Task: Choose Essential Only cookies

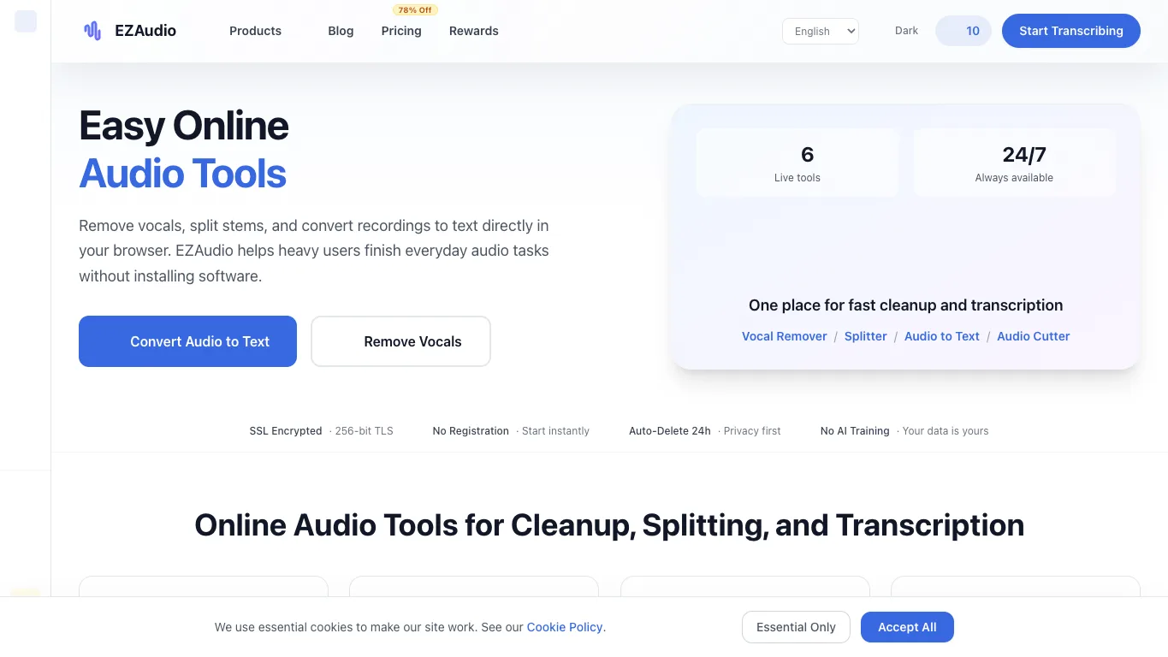Action: click(796, 627)
